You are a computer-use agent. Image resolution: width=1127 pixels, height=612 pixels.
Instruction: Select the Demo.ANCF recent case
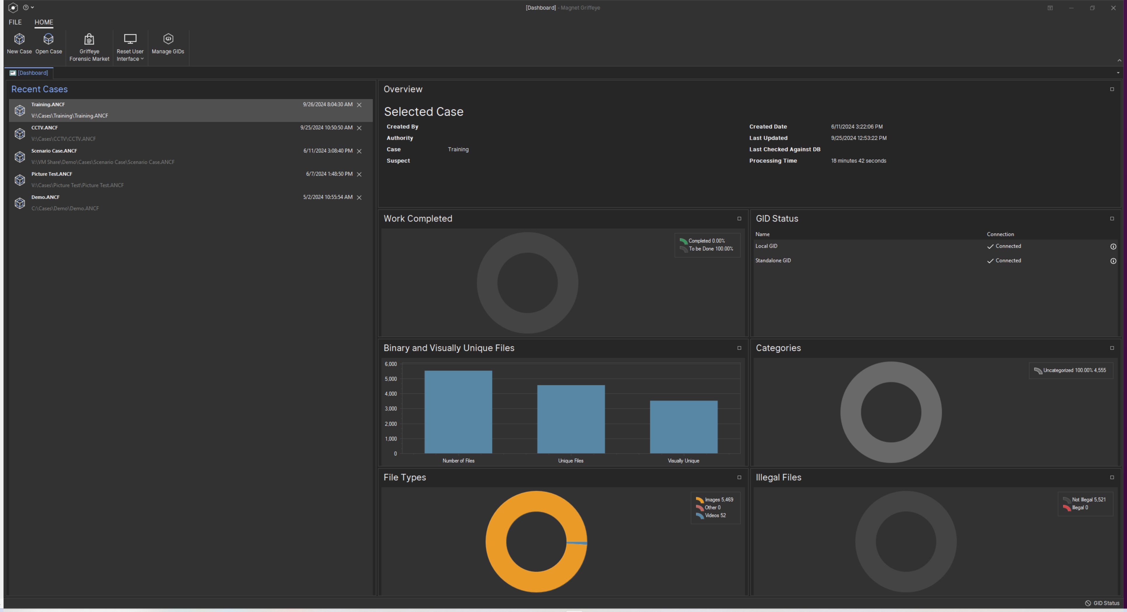[x=45, y=198]
